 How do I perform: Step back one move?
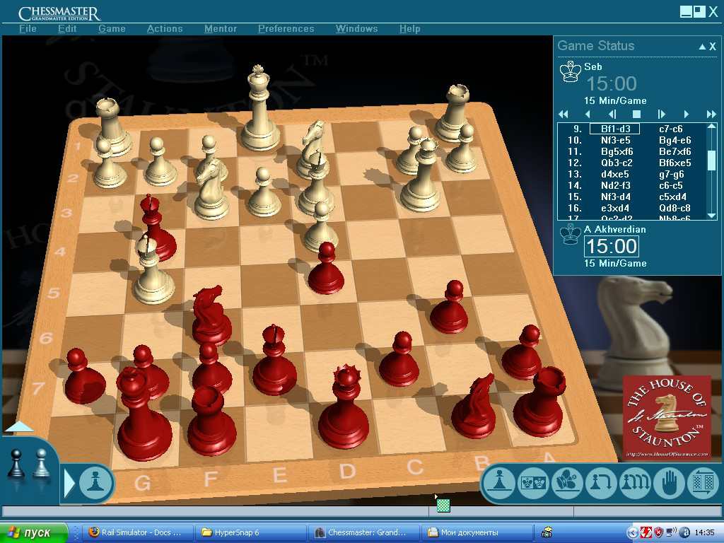click(x=612, y=114)
